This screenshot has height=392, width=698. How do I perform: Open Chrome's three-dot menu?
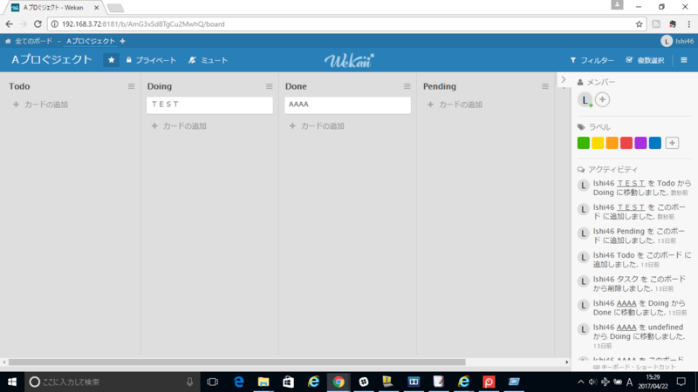tap(688, 24)
